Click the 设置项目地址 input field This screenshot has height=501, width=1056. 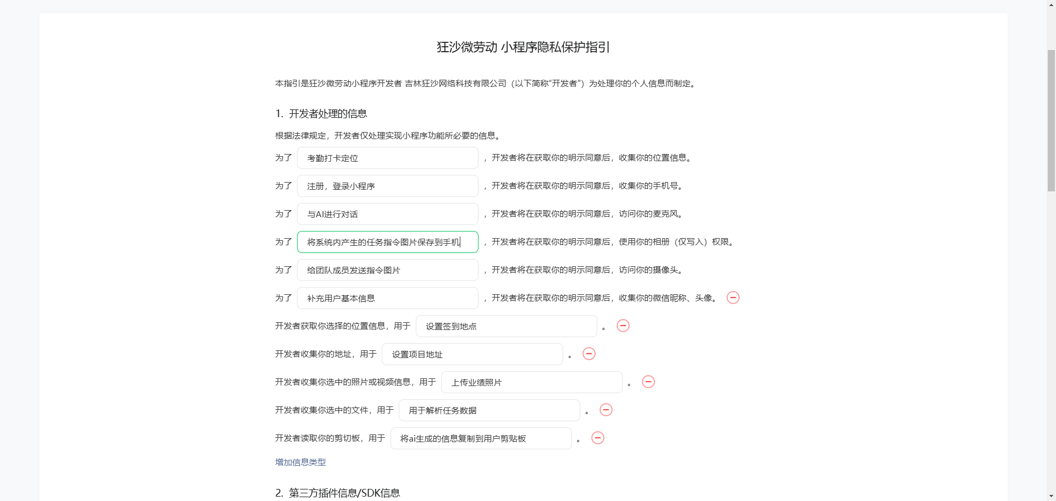tap(472, 354)
